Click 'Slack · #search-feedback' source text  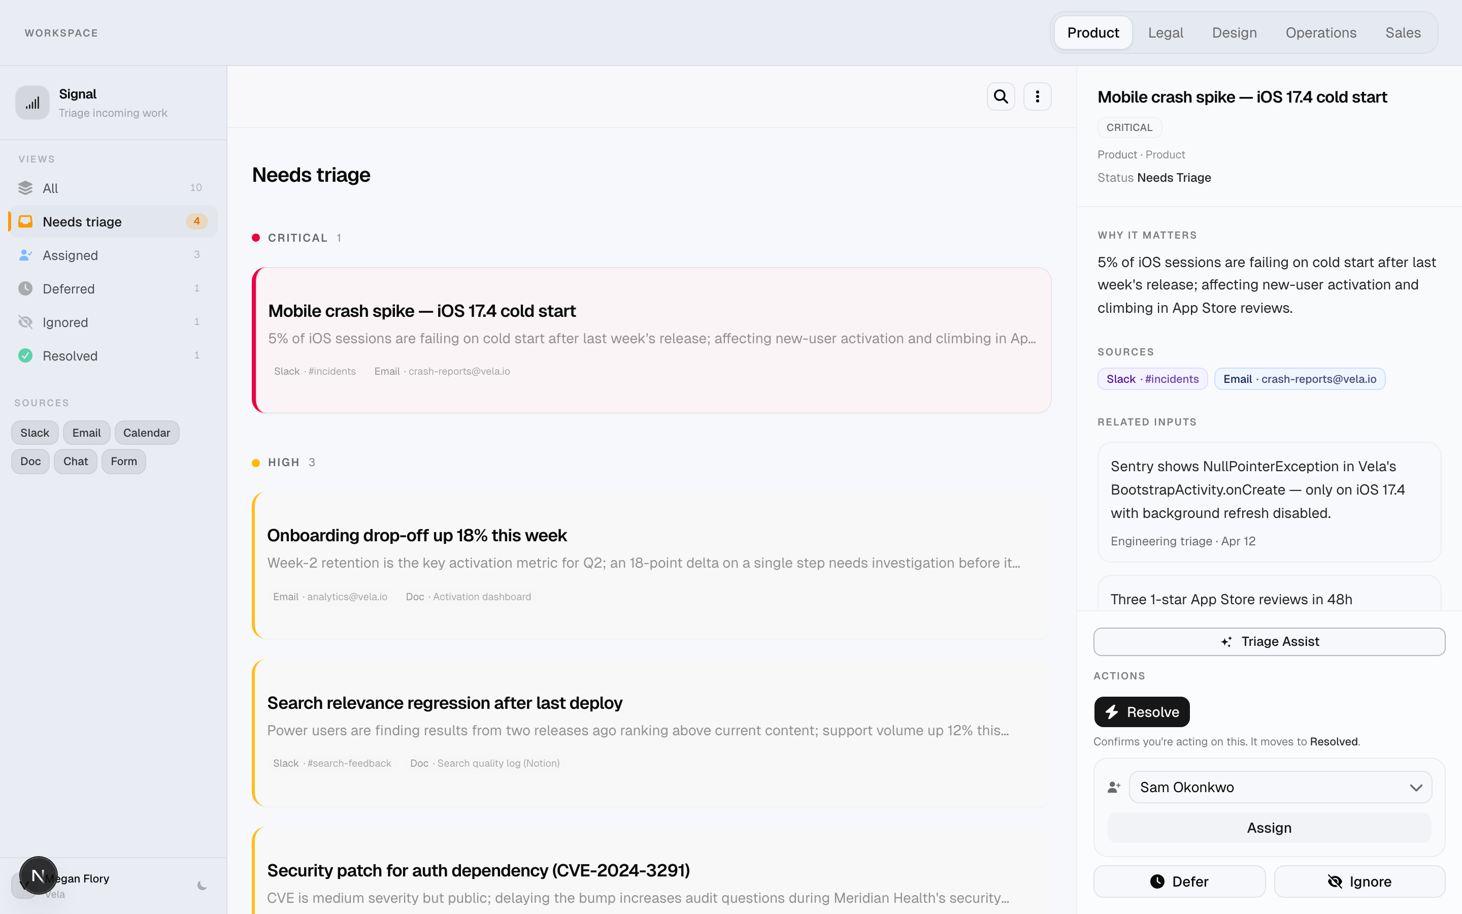pyautogui.click(x=331, y=764)
